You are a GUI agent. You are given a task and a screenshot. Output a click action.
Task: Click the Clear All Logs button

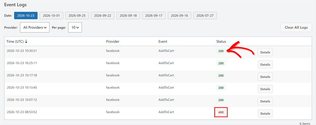(x=296, y=27)
